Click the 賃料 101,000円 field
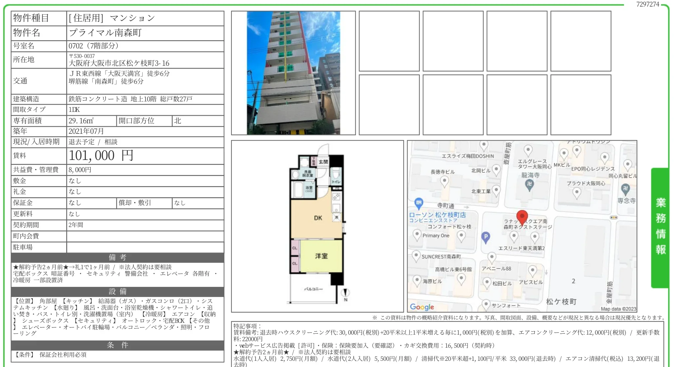Screen dimensions: 674x367 (100, 156)
